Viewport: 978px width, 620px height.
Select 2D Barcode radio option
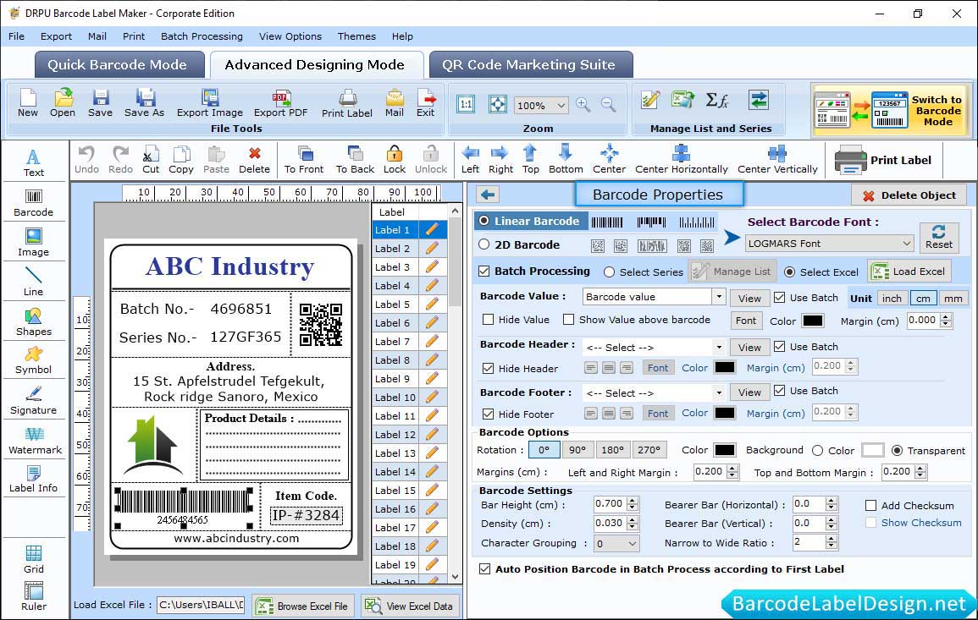click(x=484, y=244)
